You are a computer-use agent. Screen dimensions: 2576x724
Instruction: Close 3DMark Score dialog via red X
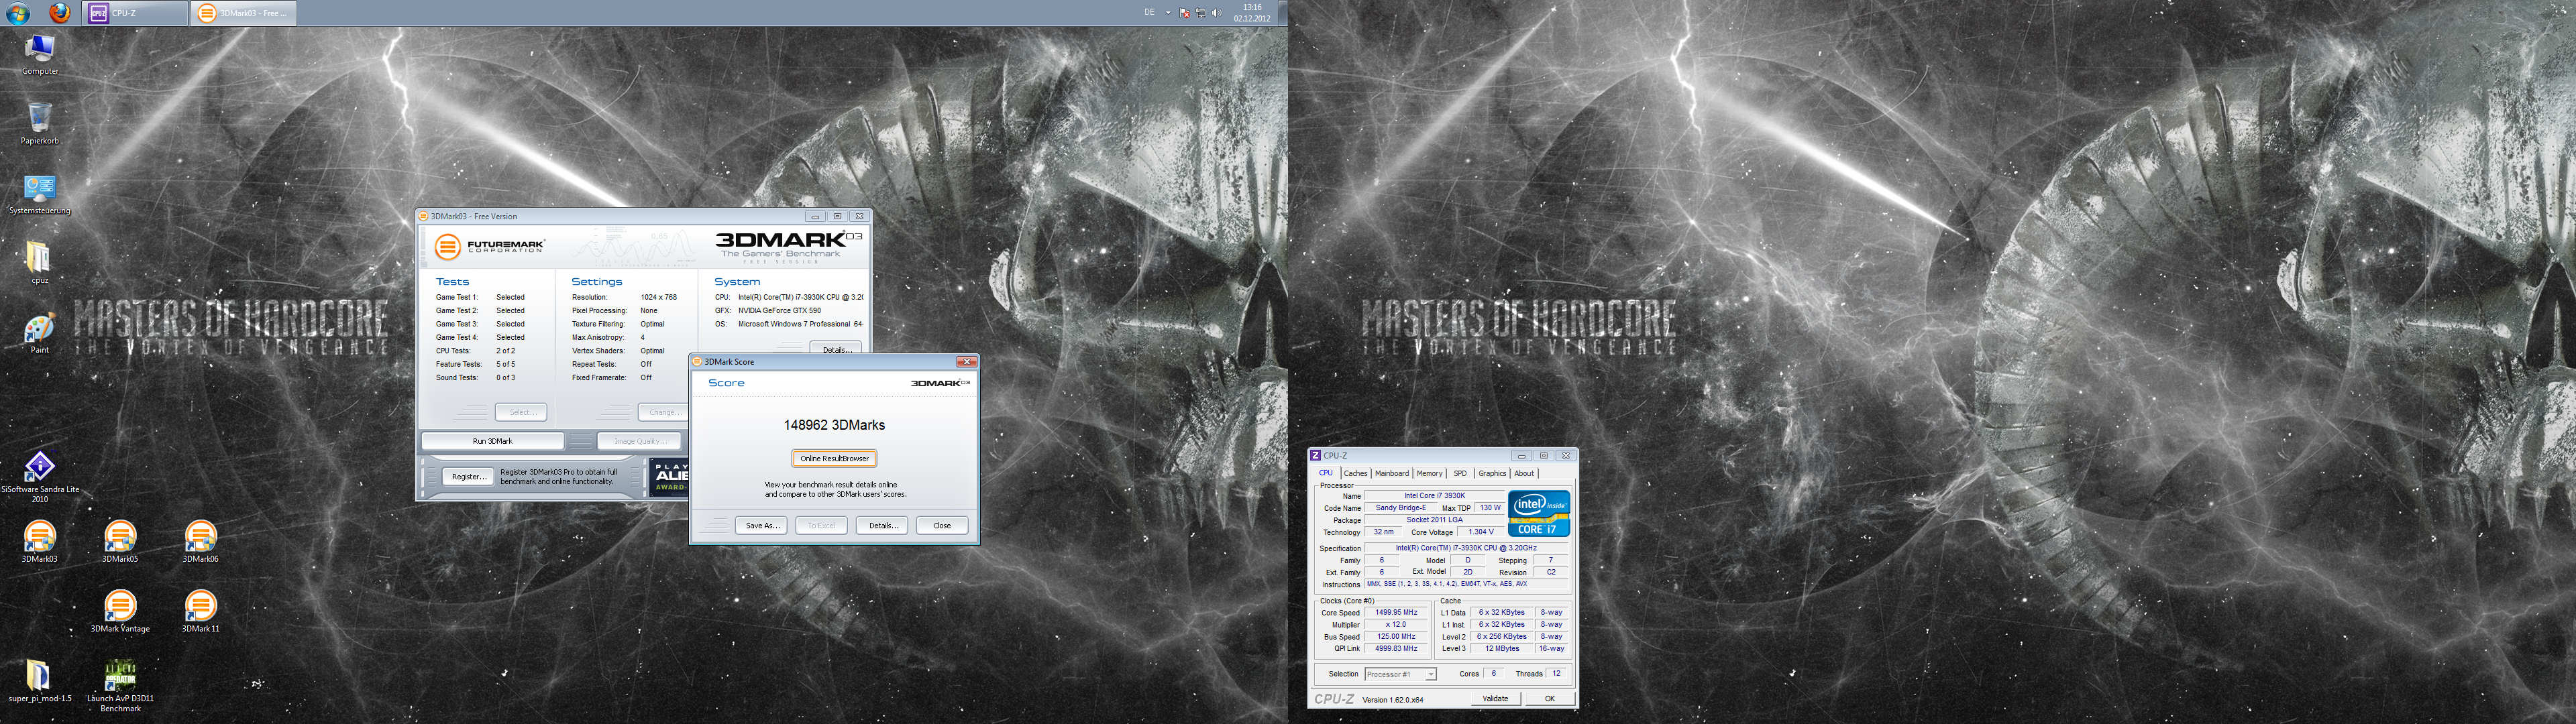[965, 362]
